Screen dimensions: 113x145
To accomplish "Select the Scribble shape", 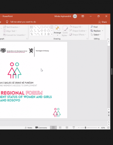I will [x=32, y=34].
